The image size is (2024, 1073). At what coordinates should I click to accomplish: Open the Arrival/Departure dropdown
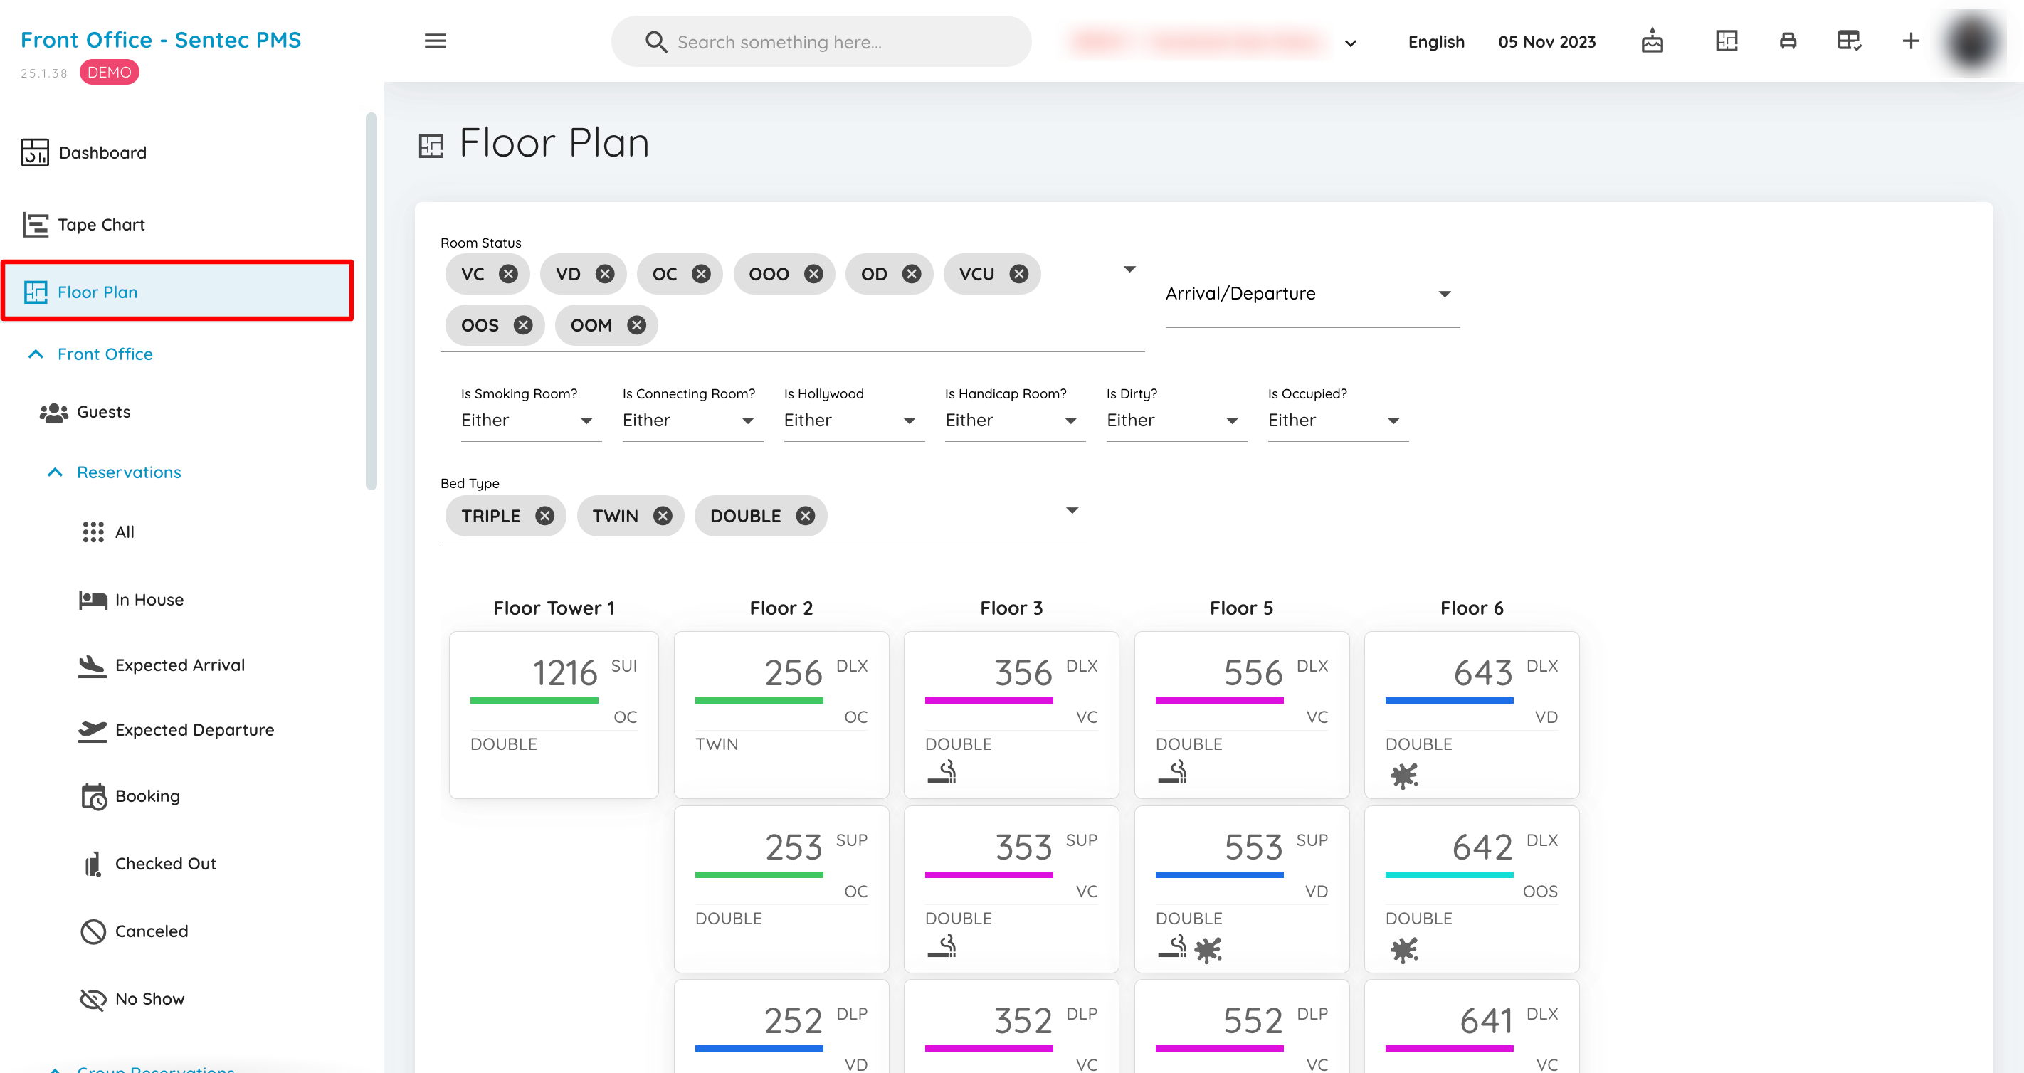[1312, 294]
